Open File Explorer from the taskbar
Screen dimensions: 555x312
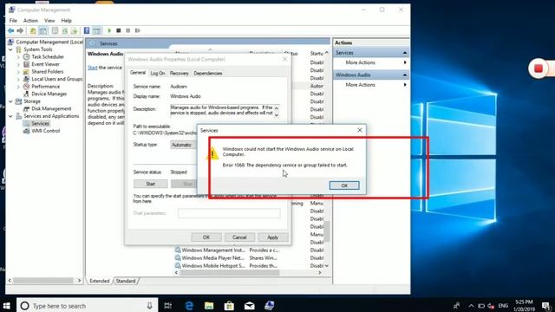pos(209,306)
